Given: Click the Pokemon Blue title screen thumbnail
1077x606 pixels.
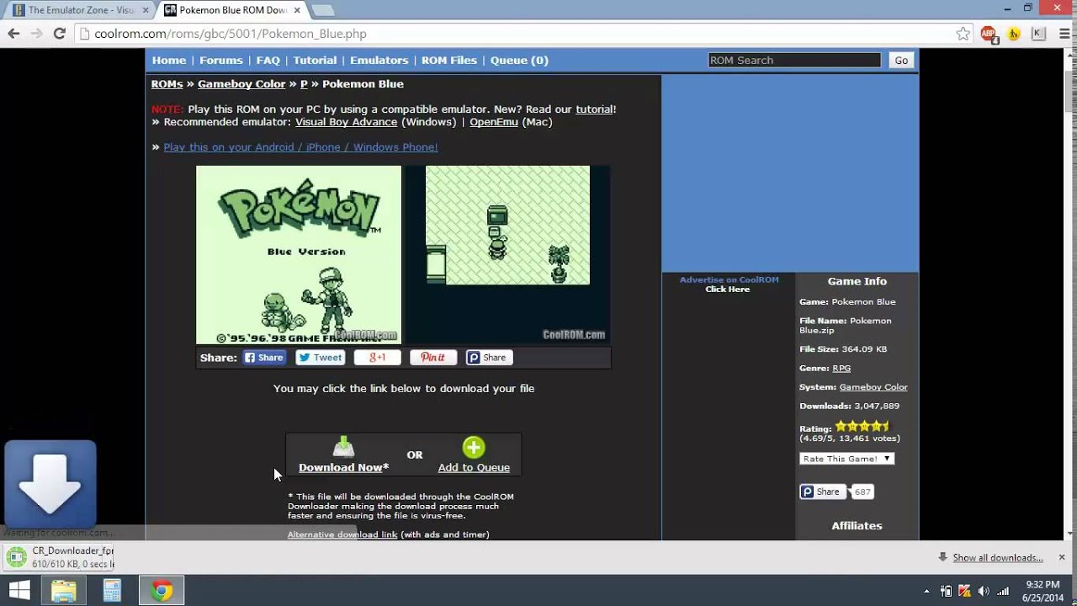Looking at the screenshot, I should click(299, 255).
